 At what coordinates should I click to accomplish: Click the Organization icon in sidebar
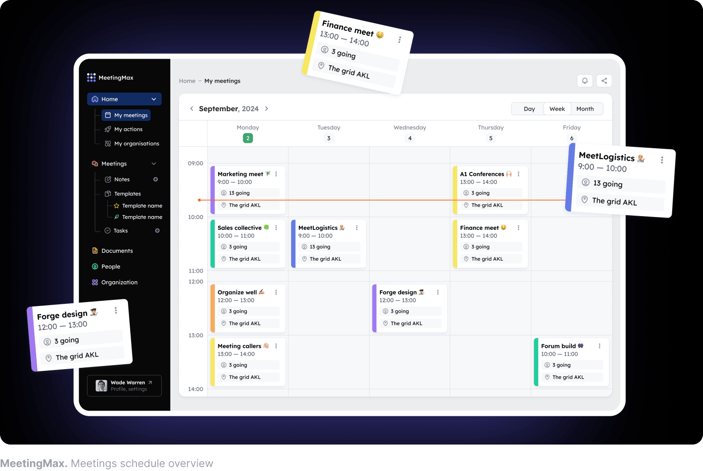point(95,282)
